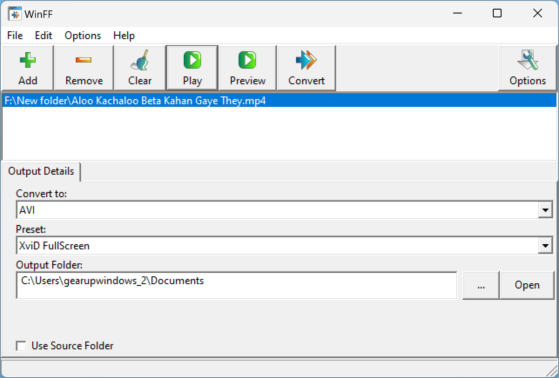The height and width of the screenshot is (378, 559).
Task: Open the Options wrench toolbar button
Action: pos(528,68)
